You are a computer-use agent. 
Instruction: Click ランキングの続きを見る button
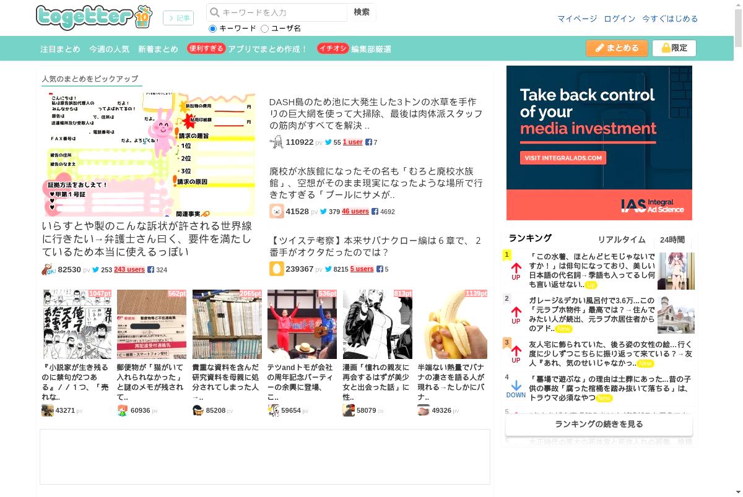tap(599, 425)
